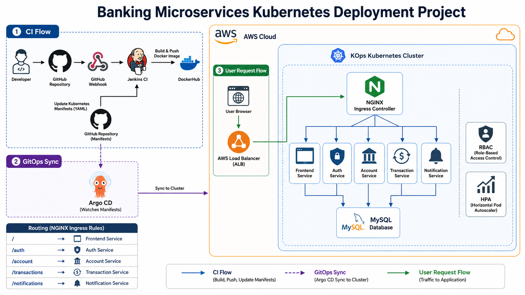Click 'Update Kubernetes Manifests (YAML)' label

pyautogui.click(x=72, y=106)
